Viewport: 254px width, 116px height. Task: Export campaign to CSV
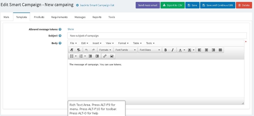(172, 5)
